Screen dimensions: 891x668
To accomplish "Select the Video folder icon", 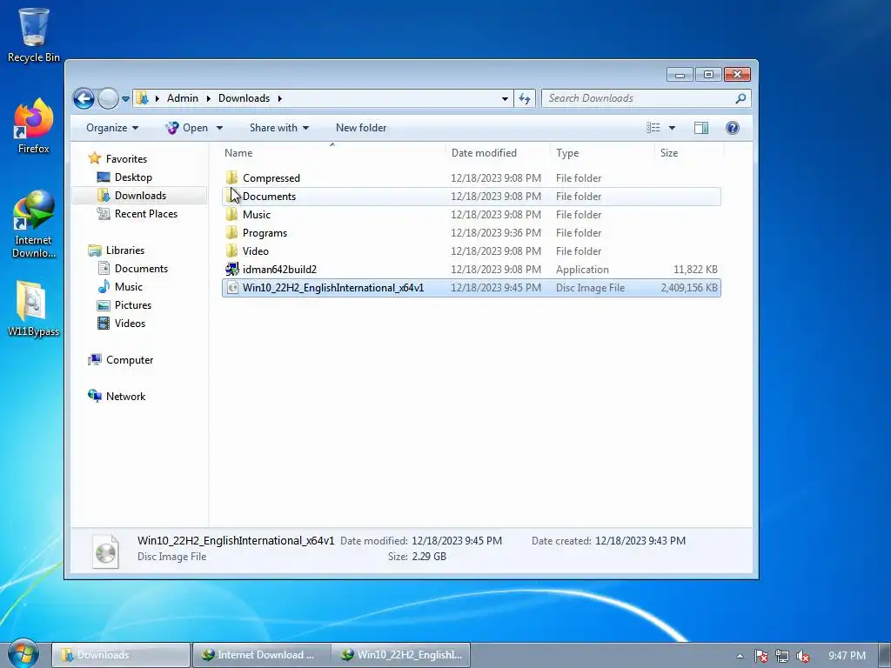I will [231, 250].
